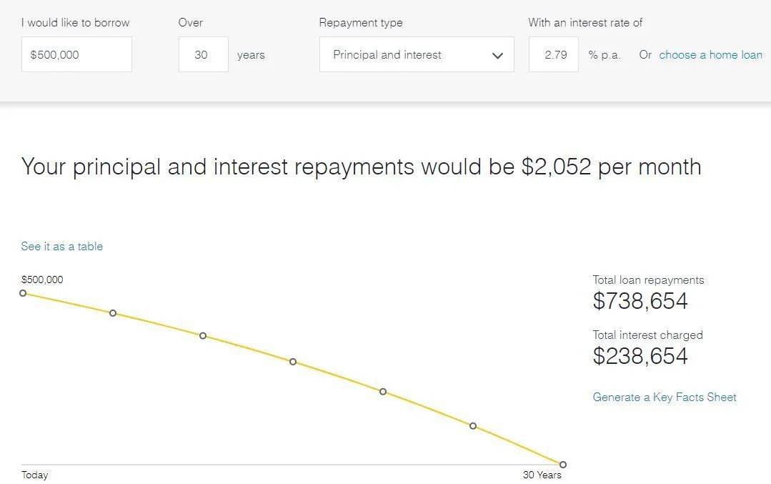Click the loan term years field
The height and width of the screenshot is (484, 771).
[x=203, y=54]
